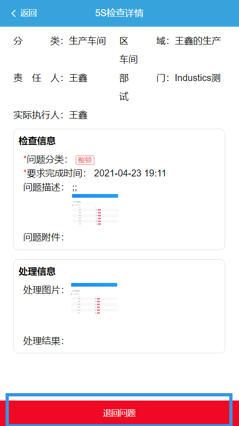Viewport: 239px width, 426px height.
Task: Click the 处理结果 label
Action: click(x=43, y=341)
